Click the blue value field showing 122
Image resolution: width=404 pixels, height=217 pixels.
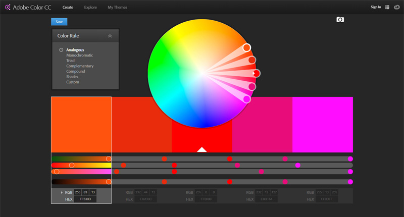(274, 192)
